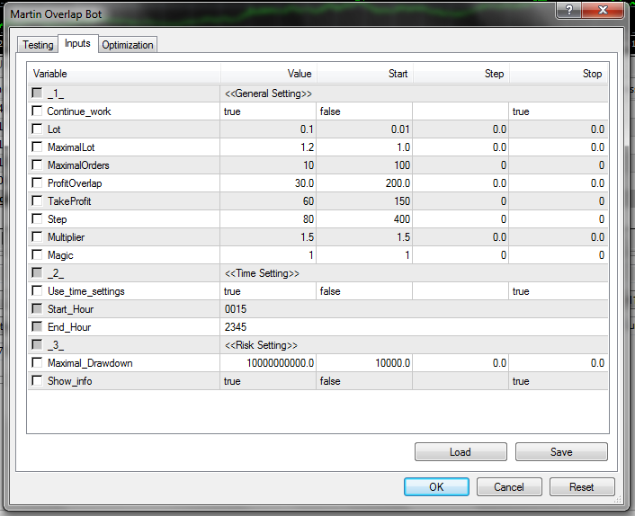Tick the Lot variable checkbox
The width and height of the screenshot is (635, 516).
click(37, 129)
